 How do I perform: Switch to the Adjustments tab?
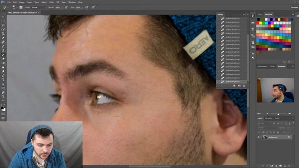[x=263, y=66]
